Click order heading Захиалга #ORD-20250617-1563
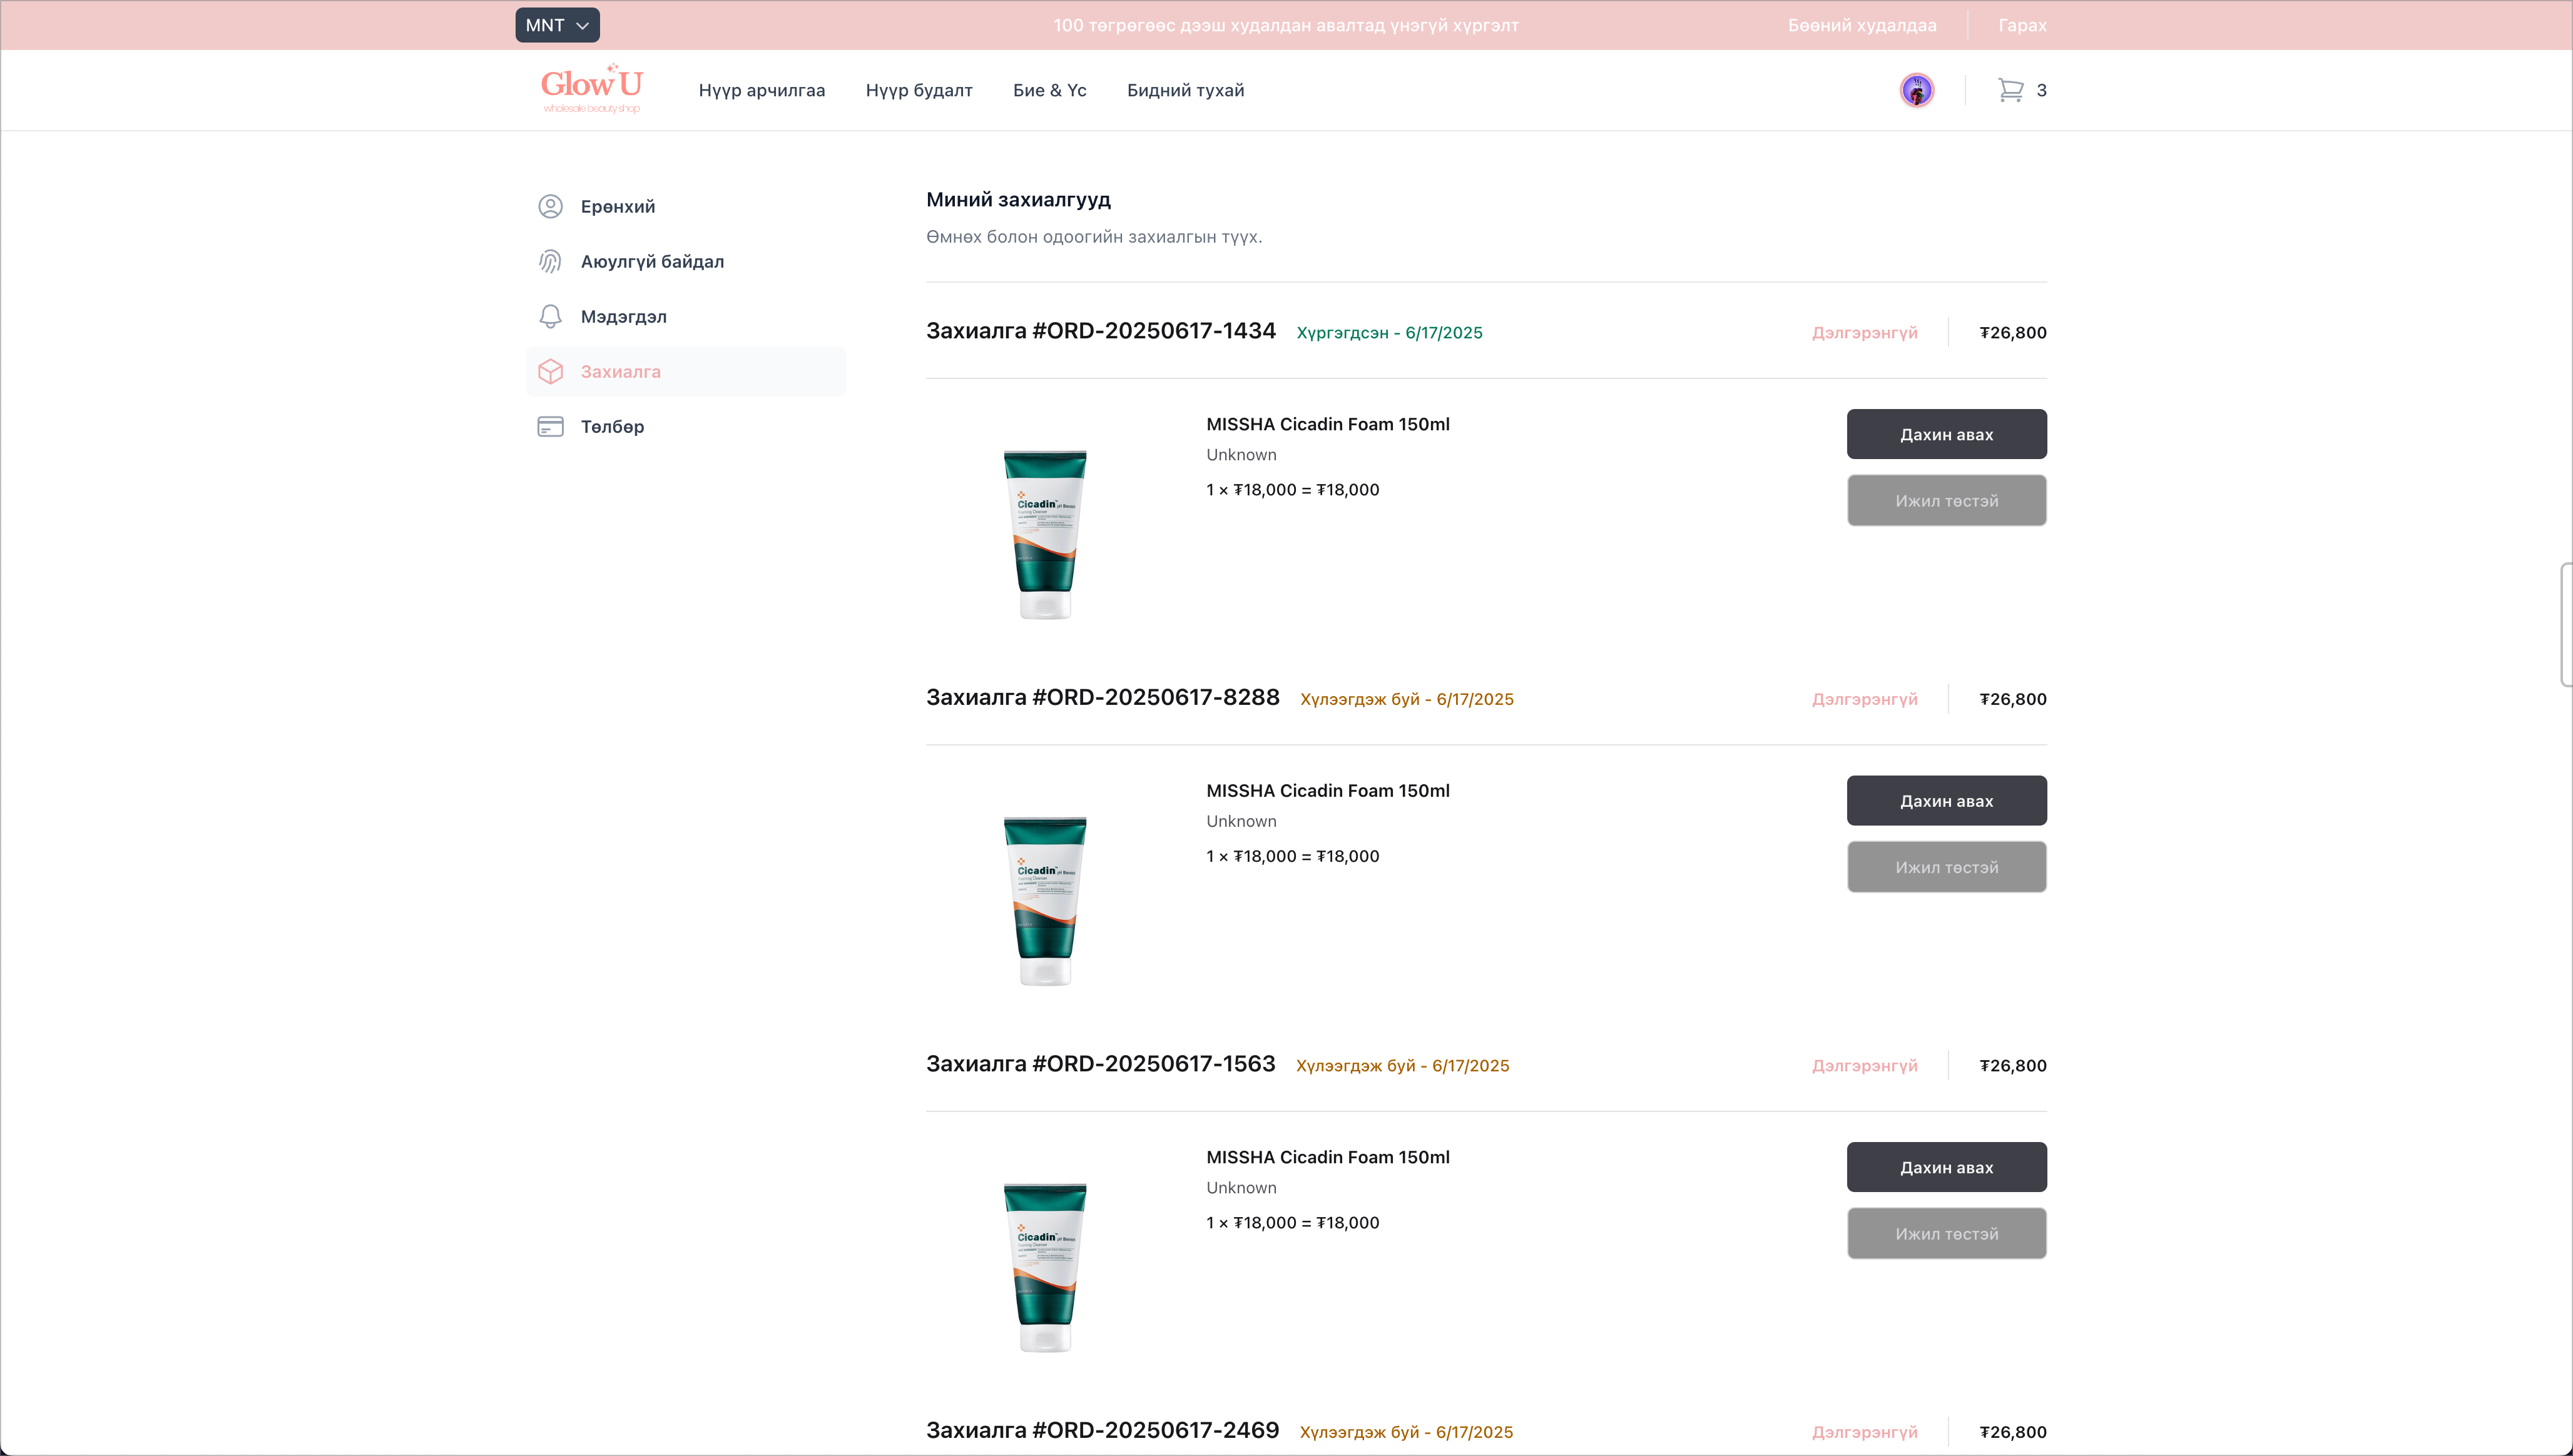2573x1456 pixels. coord(1101,1064)
